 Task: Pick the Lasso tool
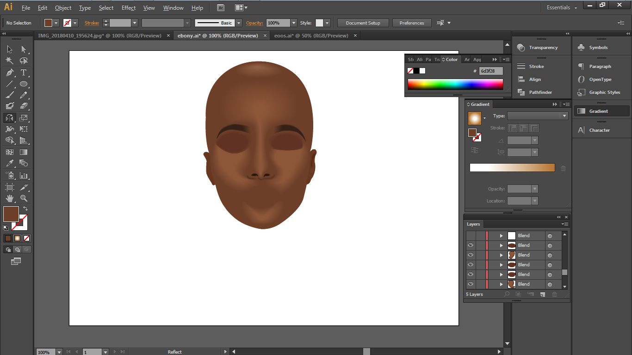click(x=24, y=61)
